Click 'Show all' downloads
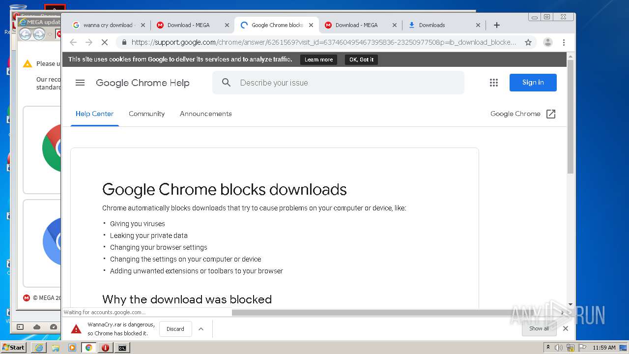 [x=539, y=328]
